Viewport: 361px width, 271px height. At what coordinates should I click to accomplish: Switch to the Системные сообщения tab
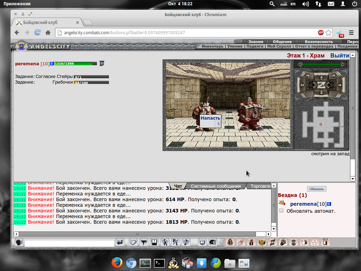(216, 186)
